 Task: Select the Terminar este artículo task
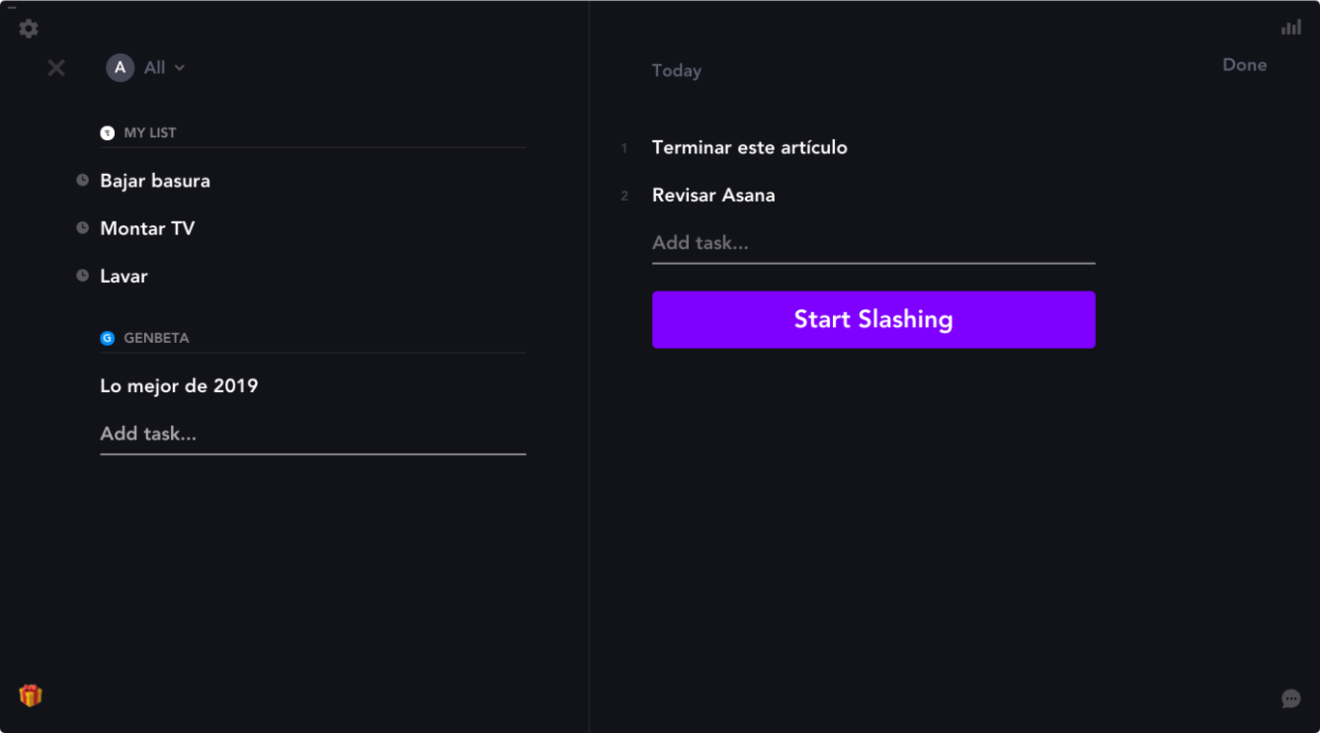coord(750,148)
